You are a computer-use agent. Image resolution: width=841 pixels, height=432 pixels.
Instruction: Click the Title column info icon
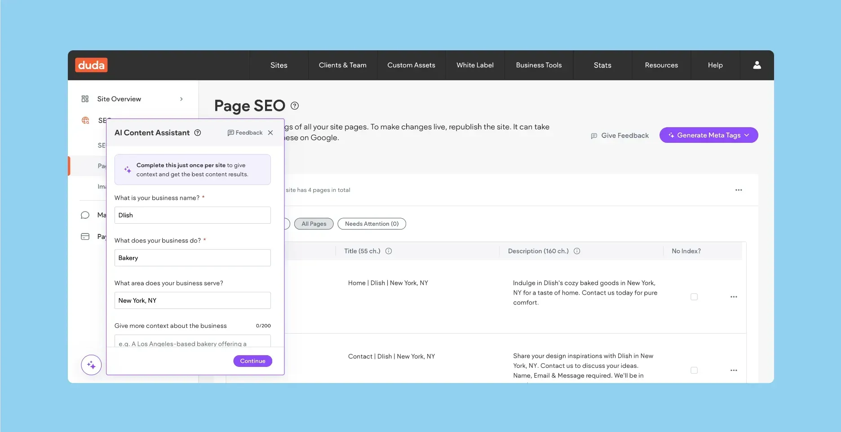click(389, 251)
